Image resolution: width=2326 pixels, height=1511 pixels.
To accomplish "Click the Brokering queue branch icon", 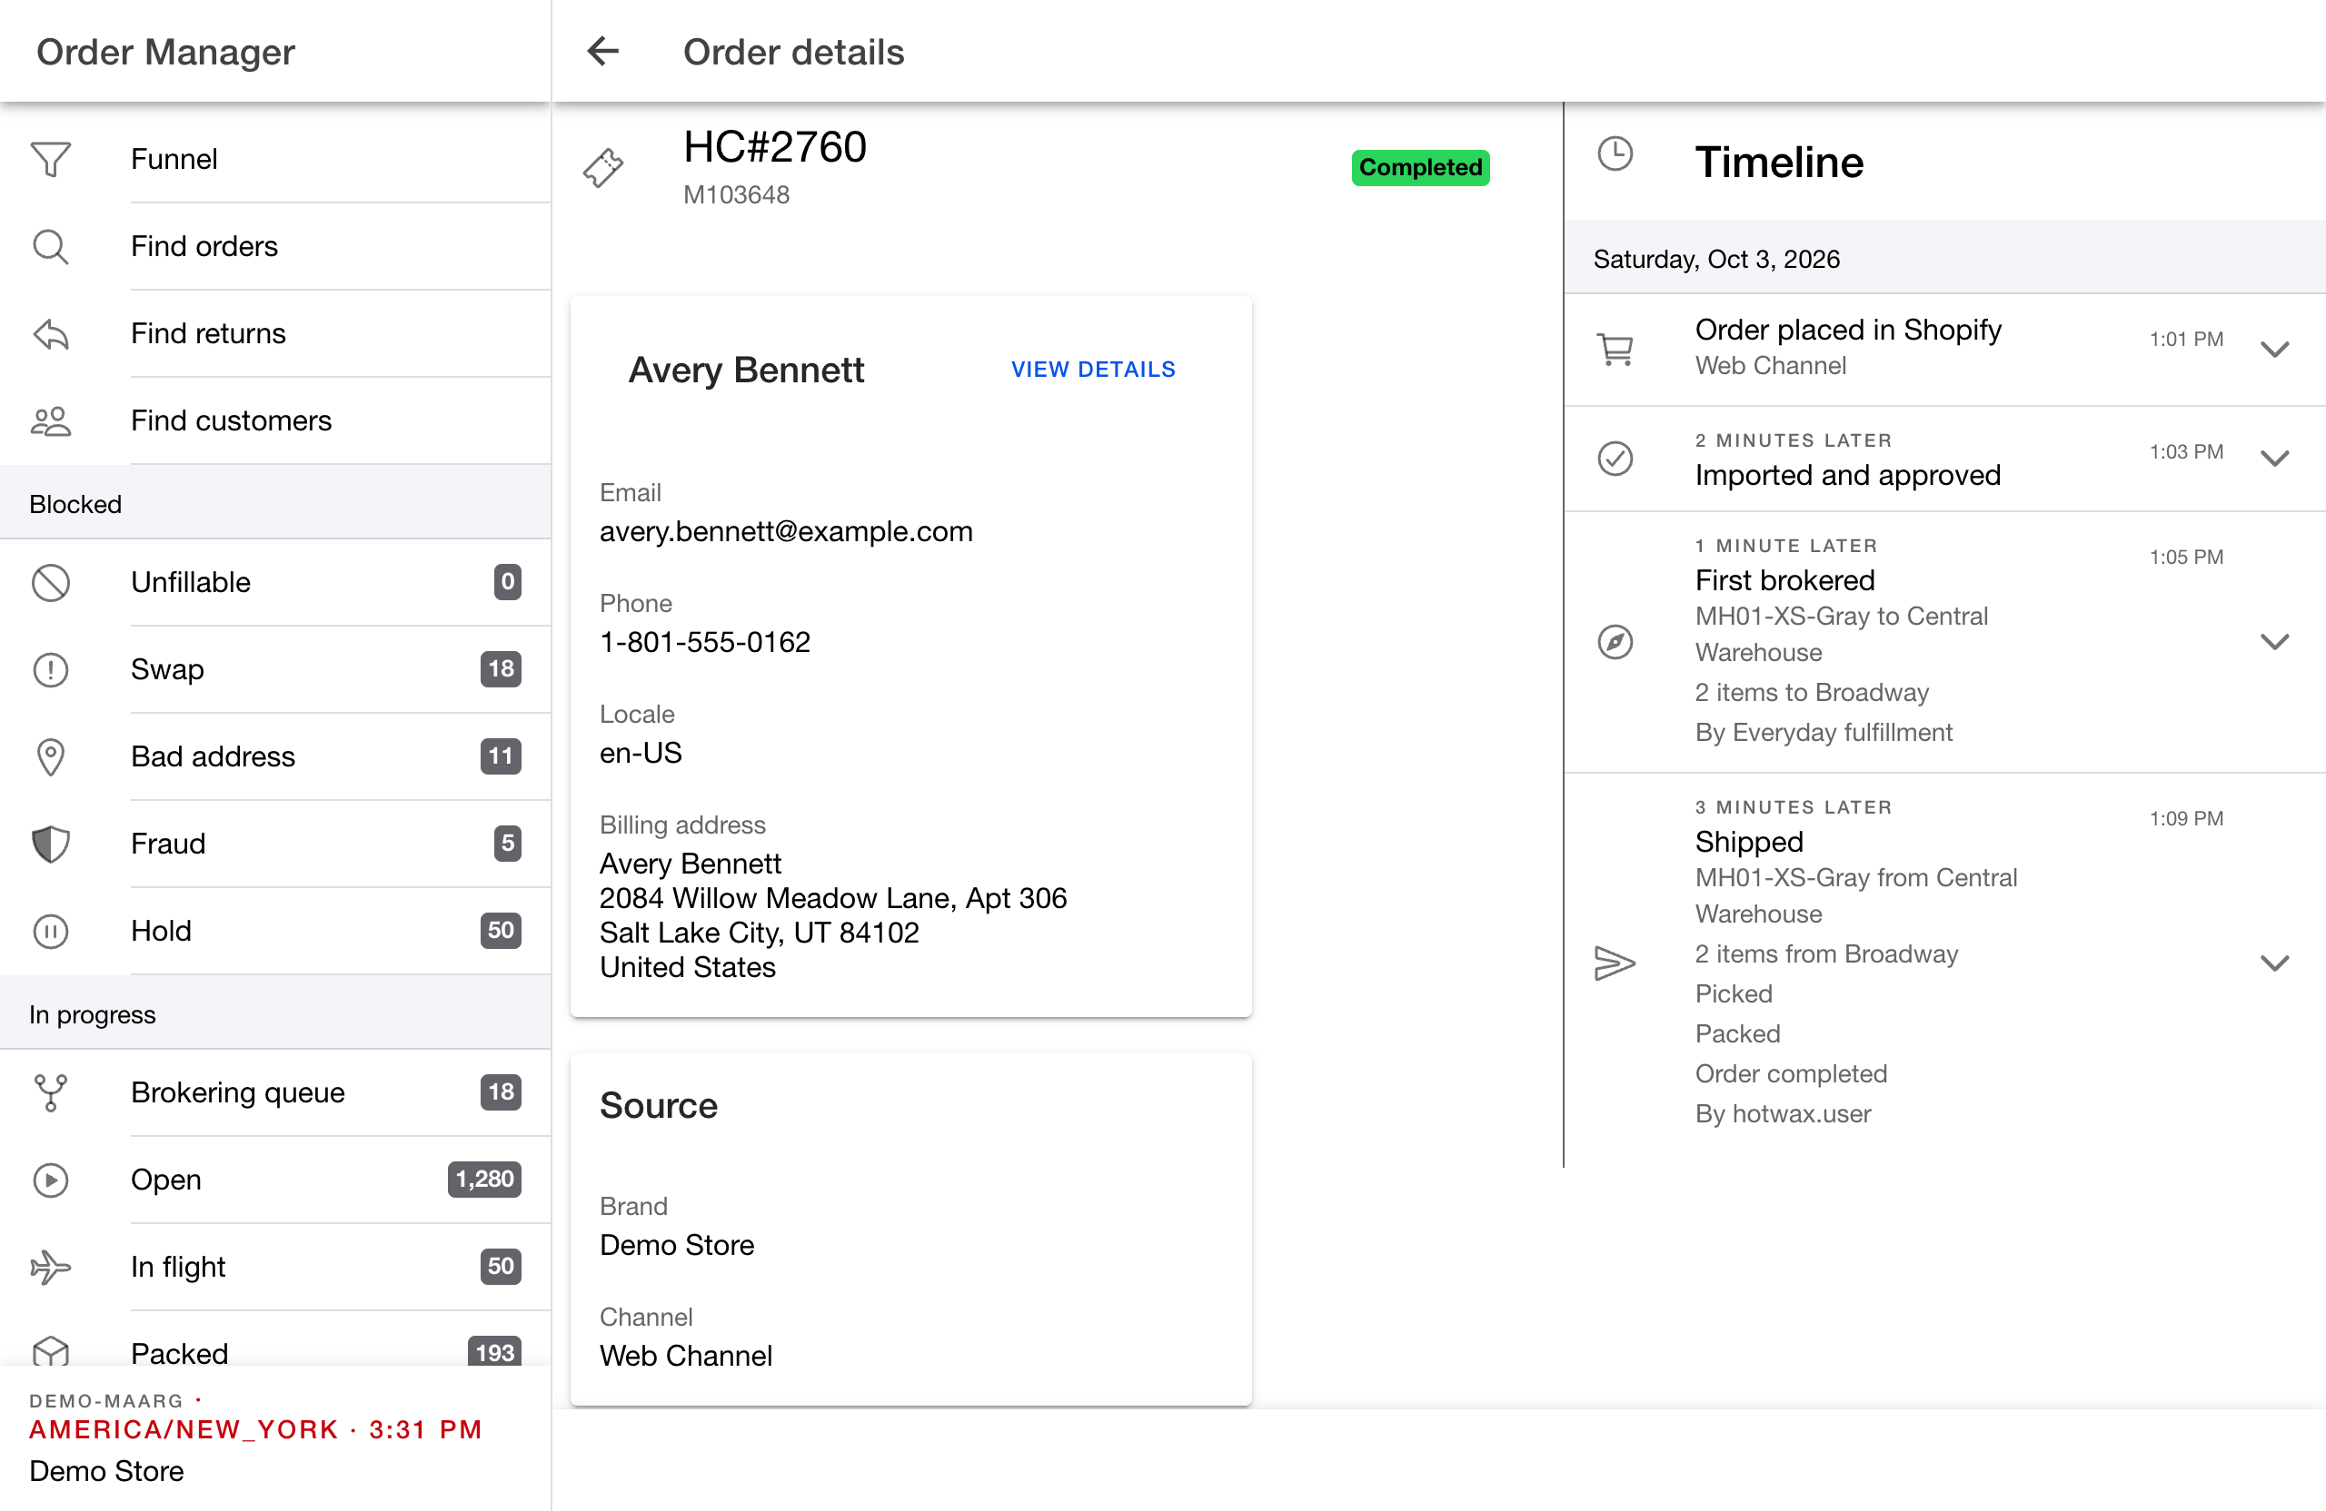I will tap(51, 1092).
